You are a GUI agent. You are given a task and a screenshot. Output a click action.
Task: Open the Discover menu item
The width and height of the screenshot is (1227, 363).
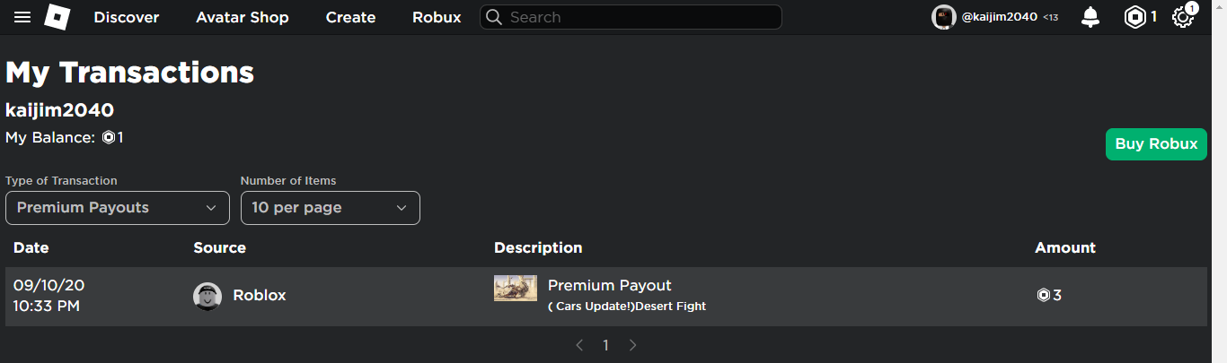point(127,17)
